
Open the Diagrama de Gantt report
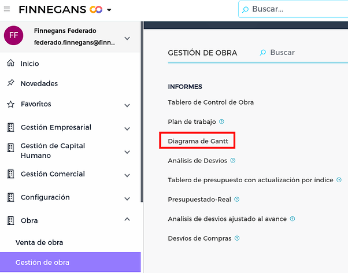pos(197,141)
